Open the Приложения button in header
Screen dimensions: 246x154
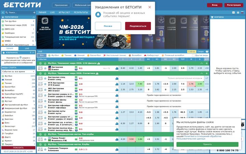61,5
